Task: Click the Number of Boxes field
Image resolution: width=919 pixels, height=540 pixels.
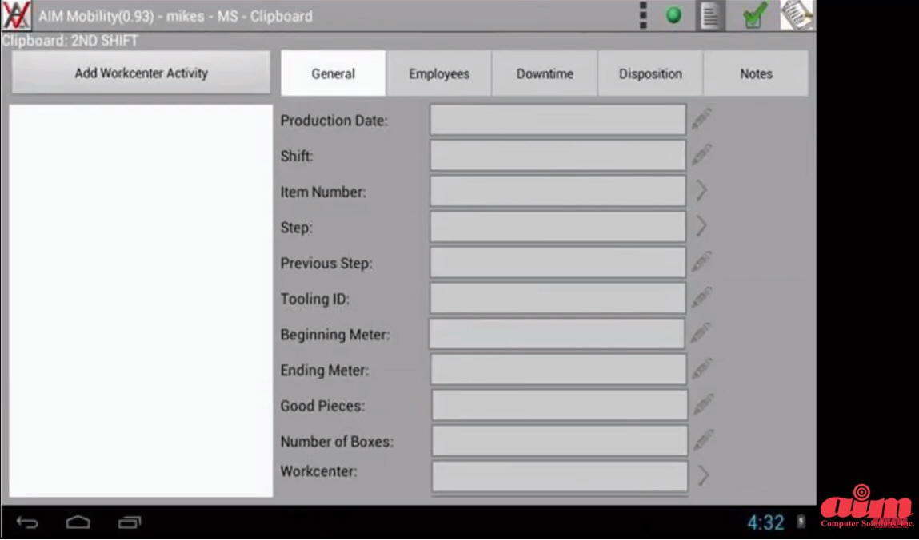Action: [x=560, y=440]
